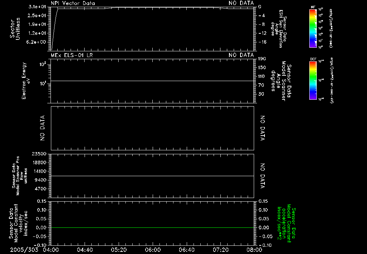This screenshot has height=254, width=367.
Task: Click the 'NF' label above top color bar
Action: pyautogui.click(x=313, y=7)
